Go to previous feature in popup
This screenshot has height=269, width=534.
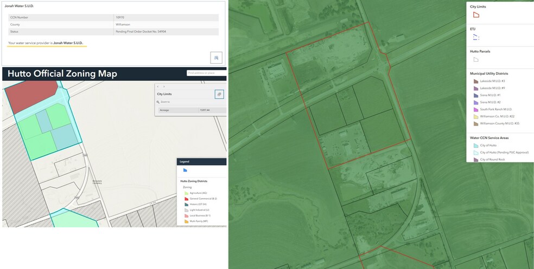(x=157, y=86)
